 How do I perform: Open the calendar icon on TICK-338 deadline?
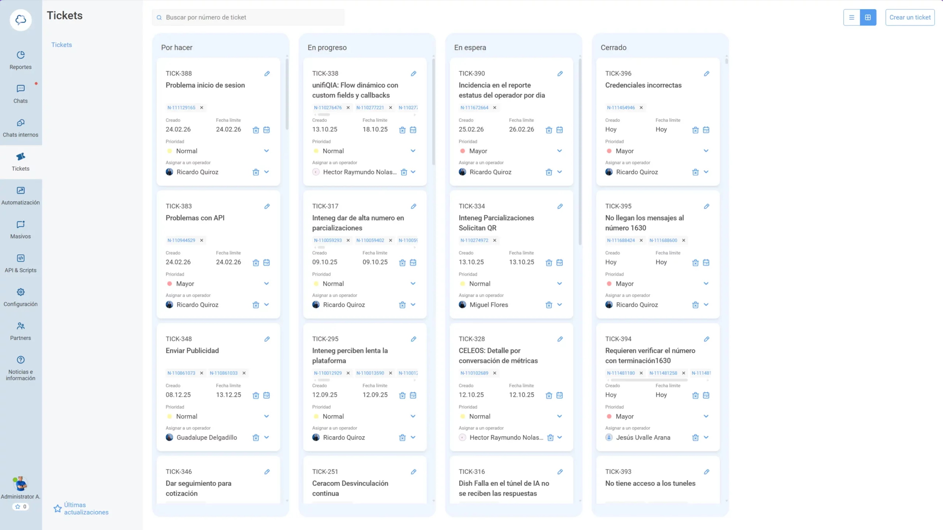[x=413, y=130]
